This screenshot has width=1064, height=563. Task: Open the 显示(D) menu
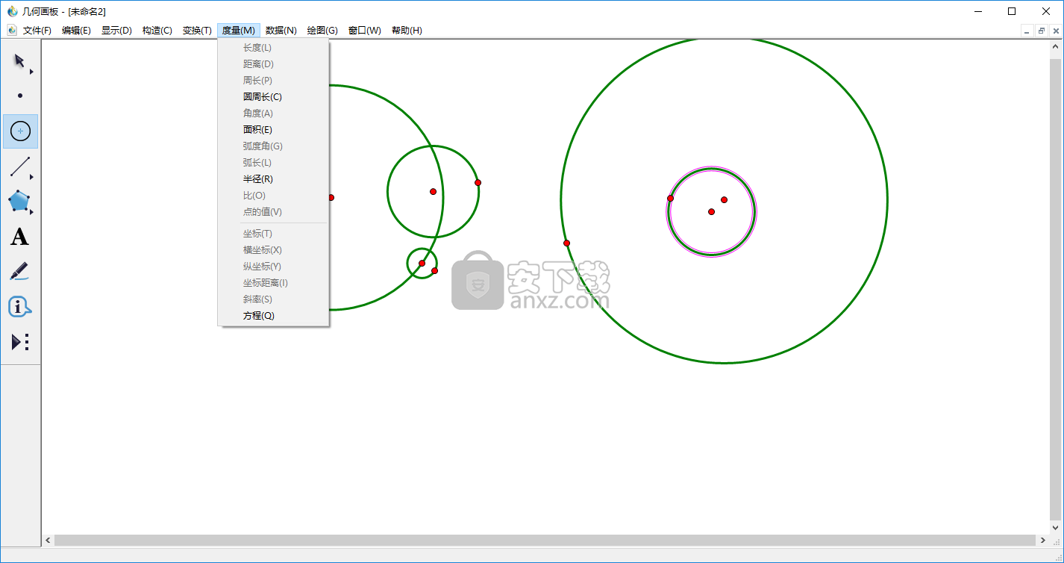[x=116, y=31]
